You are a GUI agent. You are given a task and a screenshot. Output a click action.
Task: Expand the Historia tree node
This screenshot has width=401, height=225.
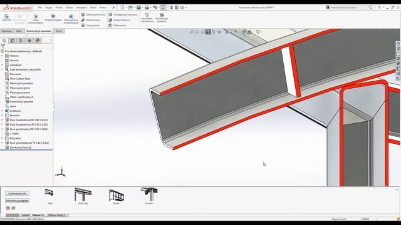(3, 56)
